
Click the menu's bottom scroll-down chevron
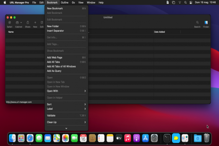(66, 128)
